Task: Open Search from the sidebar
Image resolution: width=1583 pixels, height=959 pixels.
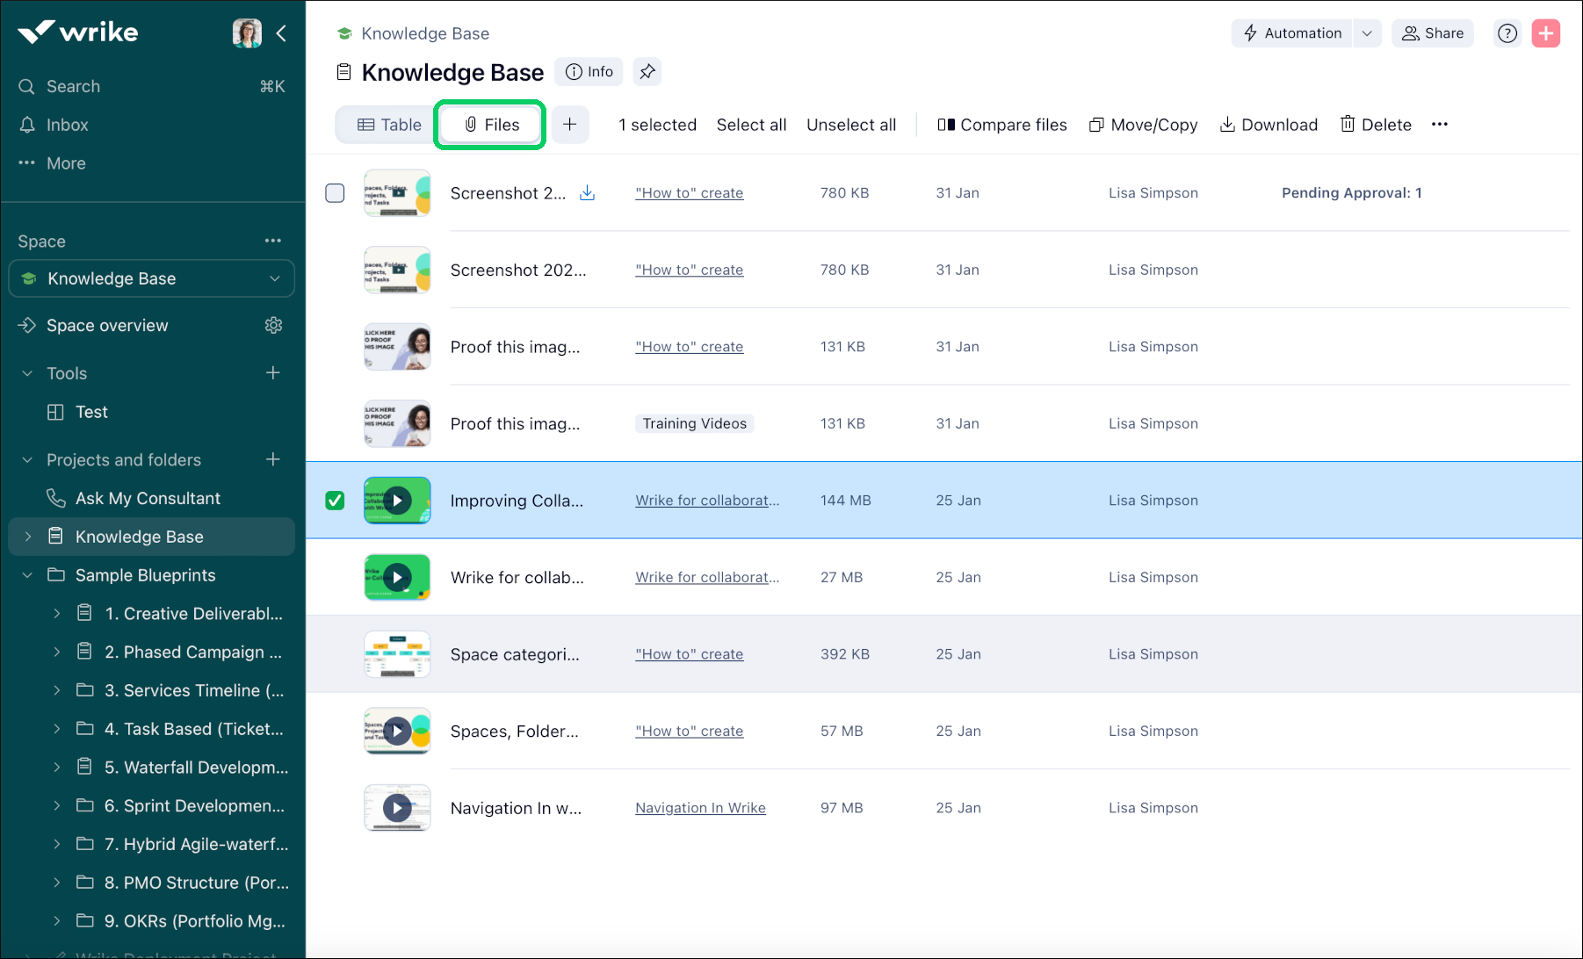Action: [x=73, y=86]
